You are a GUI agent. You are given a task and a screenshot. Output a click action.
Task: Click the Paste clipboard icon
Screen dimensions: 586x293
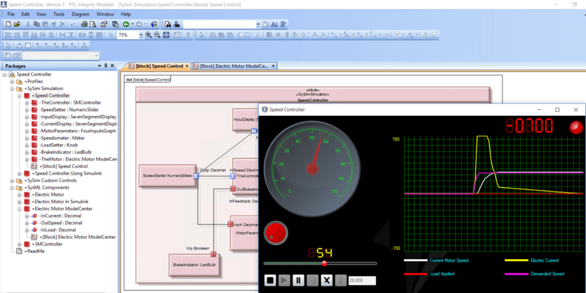pos(45,24)
